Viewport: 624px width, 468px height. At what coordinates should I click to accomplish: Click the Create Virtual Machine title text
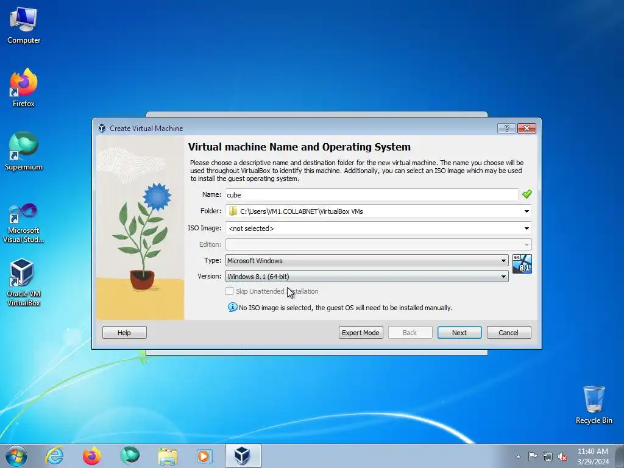click(x=146, y=129)
